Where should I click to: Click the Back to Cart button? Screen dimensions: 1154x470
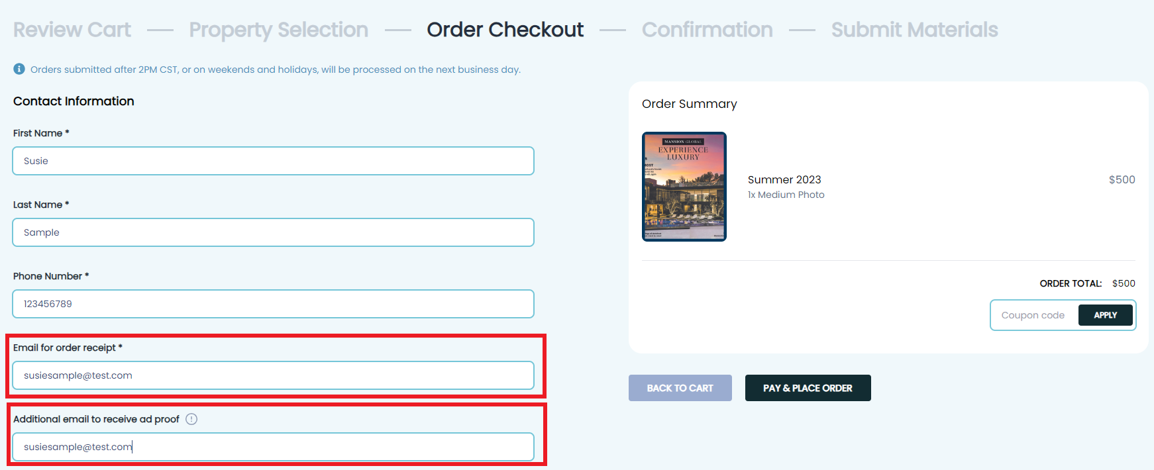coord(680,388)
